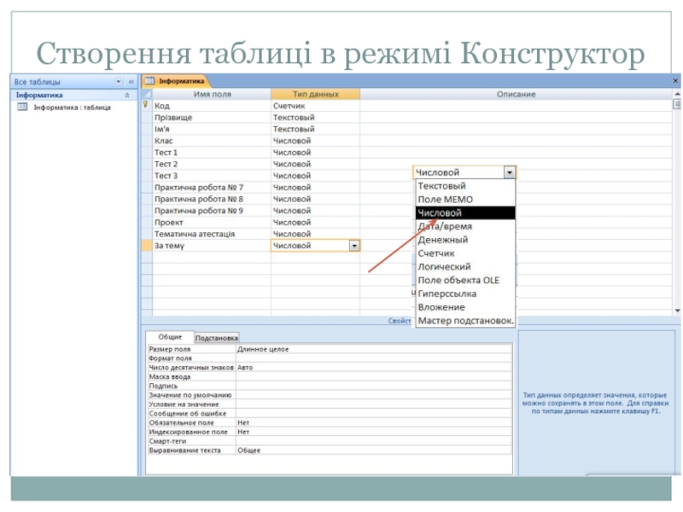Collapse the navigation pane with the double-chevron
This screenshot has height=512, width=683.
click(x=131, y=81)
